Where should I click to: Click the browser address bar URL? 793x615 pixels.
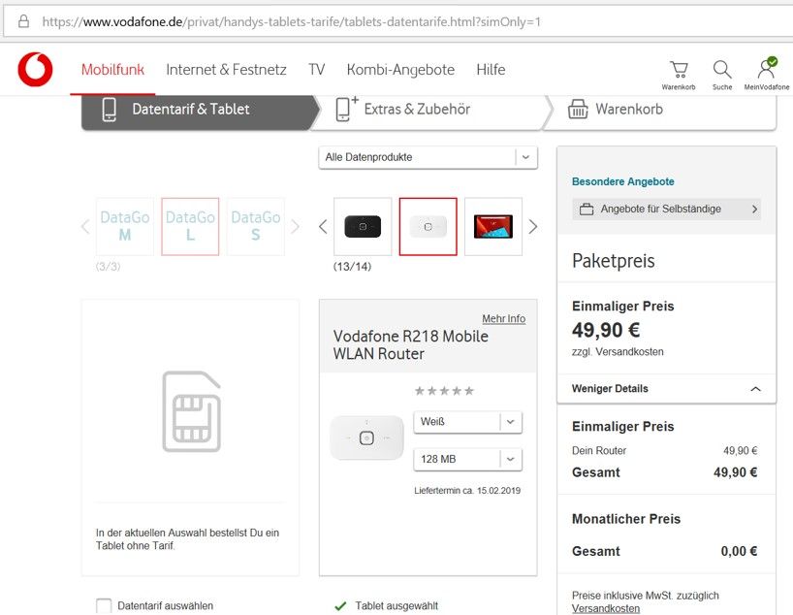(291, 21)
